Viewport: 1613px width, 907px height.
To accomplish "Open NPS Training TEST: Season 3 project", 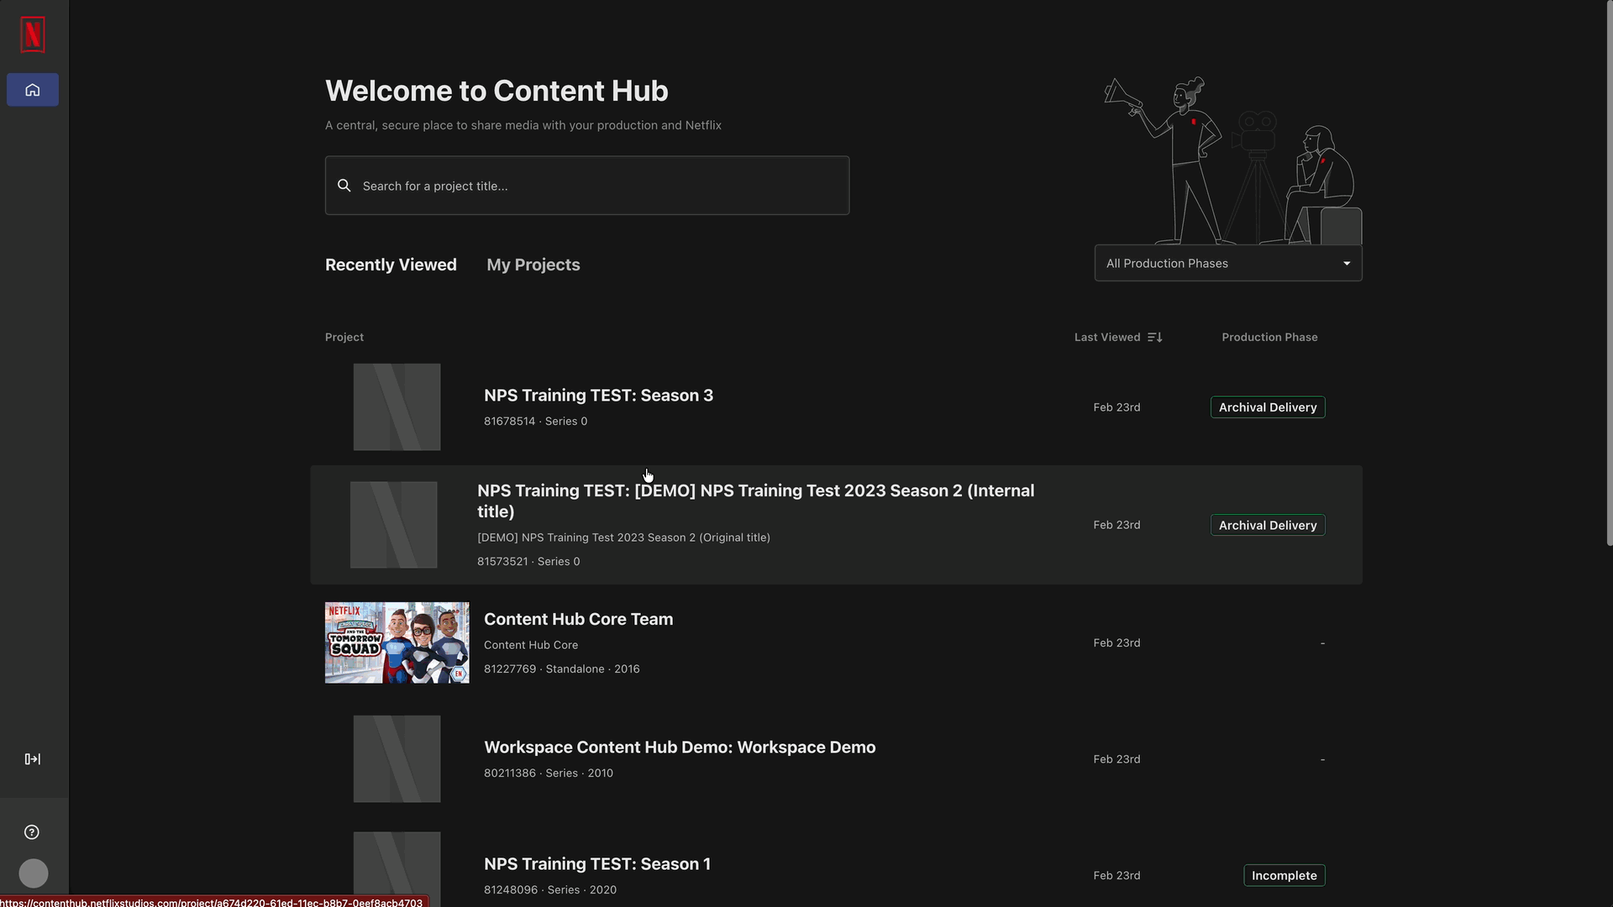I will 598,396.
